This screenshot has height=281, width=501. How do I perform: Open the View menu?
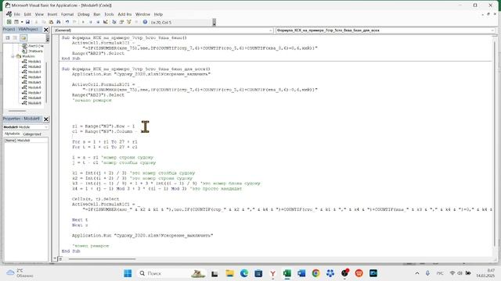[39, 14]
